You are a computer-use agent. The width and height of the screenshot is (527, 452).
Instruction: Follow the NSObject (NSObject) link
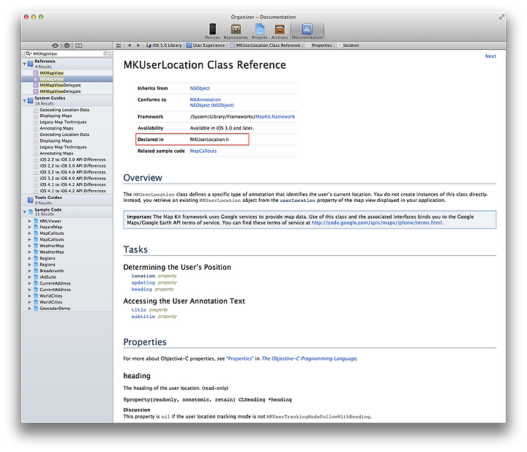[212, 105]
